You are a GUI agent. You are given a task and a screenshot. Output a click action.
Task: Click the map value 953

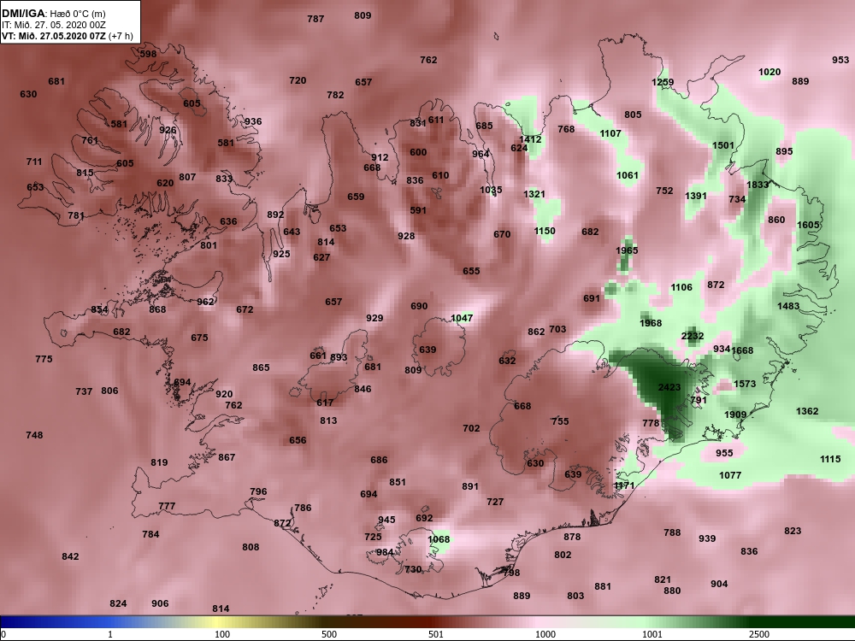[x=840, y=60]
